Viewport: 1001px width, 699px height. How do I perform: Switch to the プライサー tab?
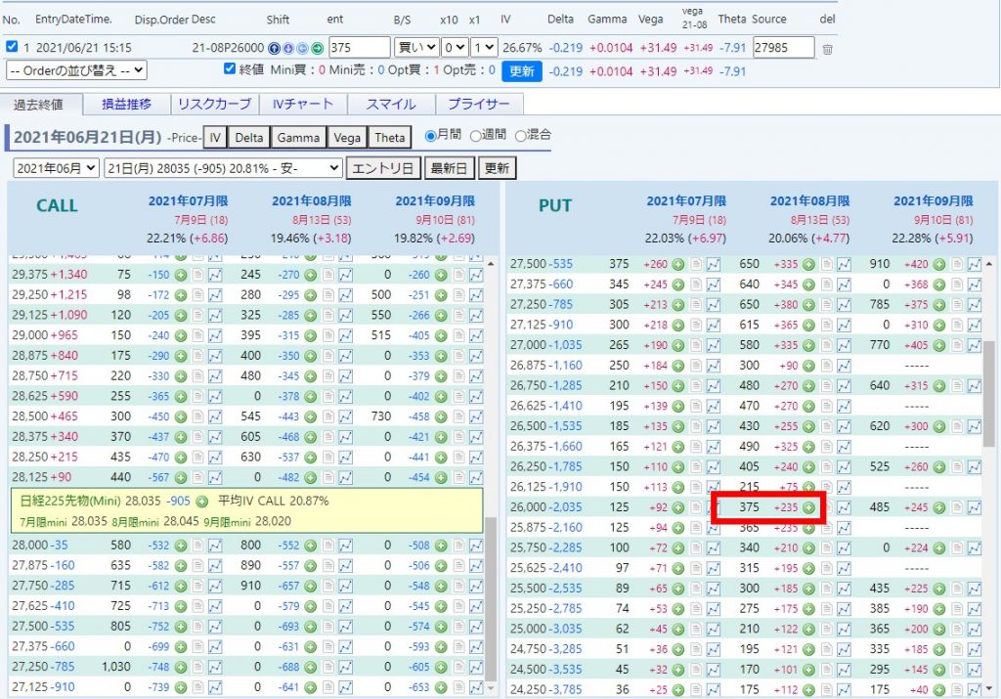pos(479,104)
